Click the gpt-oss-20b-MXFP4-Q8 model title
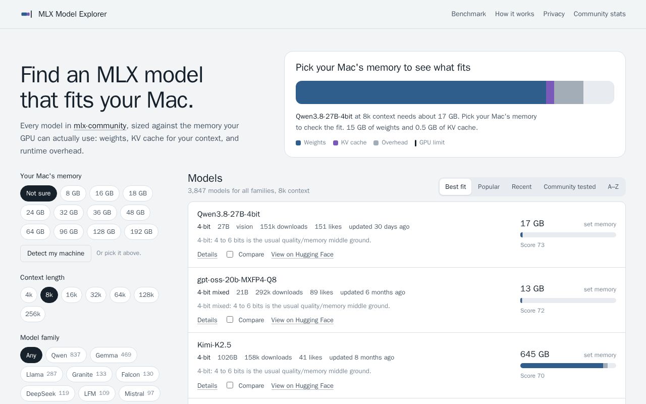This screenshot has width=646, height=404. (237, 280)
